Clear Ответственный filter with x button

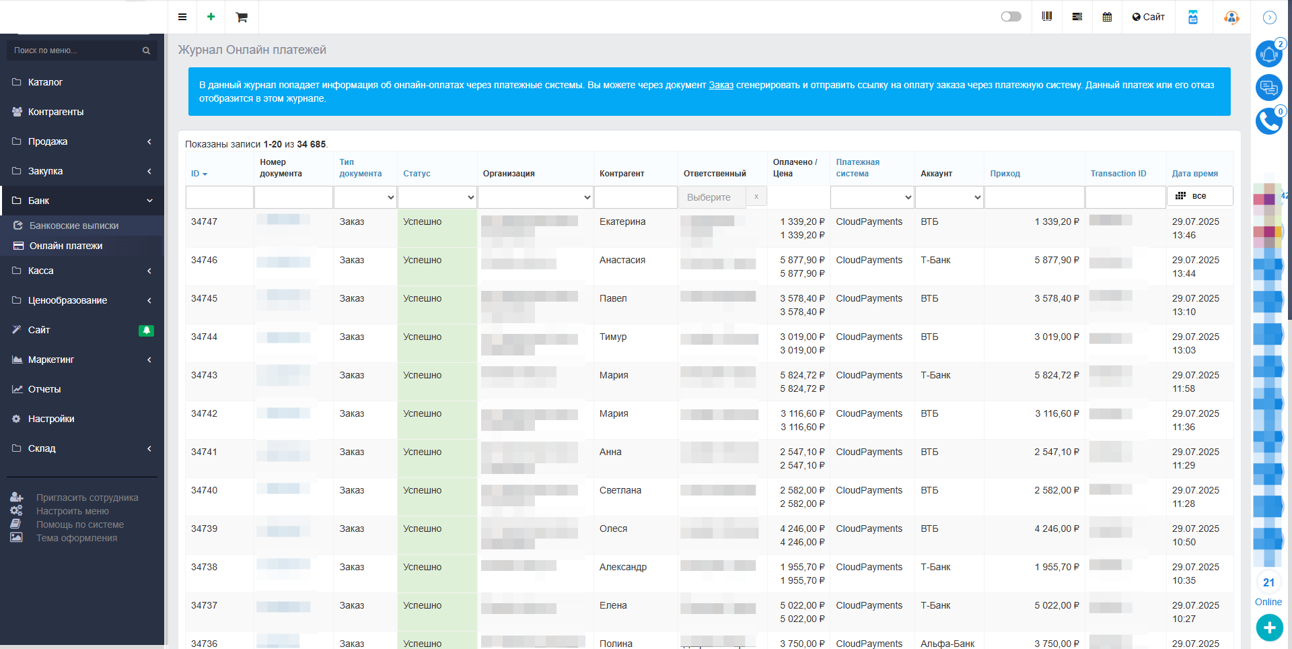click(756, 197)
